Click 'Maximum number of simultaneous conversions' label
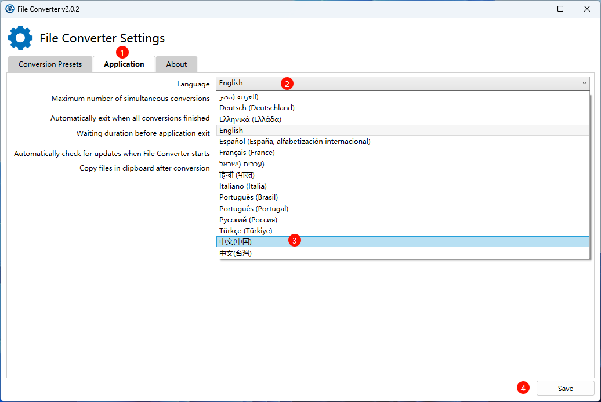This screenshot has height=402, width=601. click(131, 99)
